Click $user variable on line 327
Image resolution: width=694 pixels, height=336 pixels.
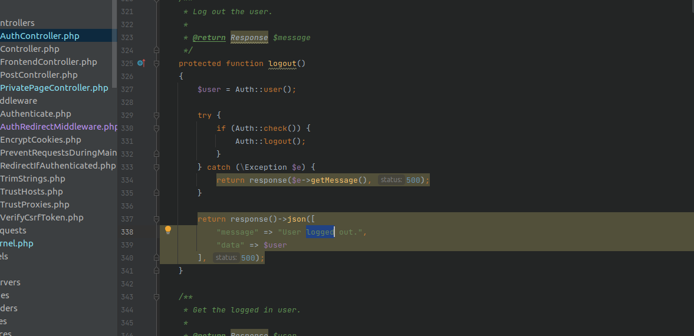pyautogui.click(x=209, y=90)
